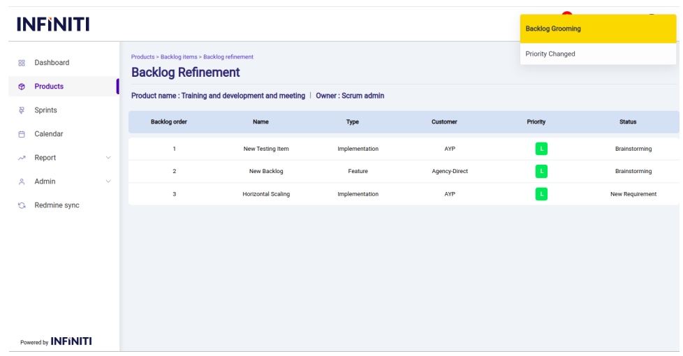
Task: Click the Redmine sync refresh icon
Action: [x=21, y=206]
